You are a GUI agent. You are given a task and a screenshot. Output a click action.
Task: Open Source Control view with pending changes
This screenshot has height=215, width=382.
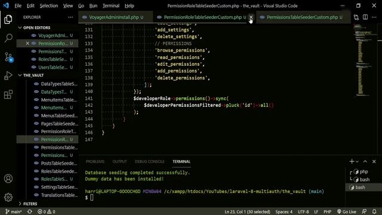[8, 57]
